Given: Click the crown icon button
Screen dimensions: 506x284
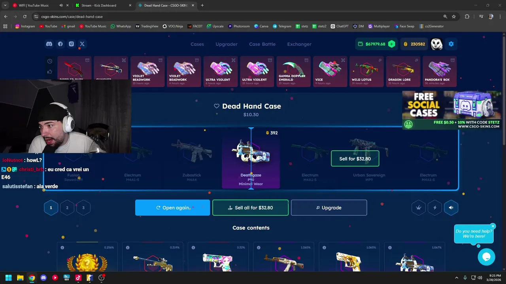Looking at the screenshot, I should pyautogui.click(x=419, y=207).
